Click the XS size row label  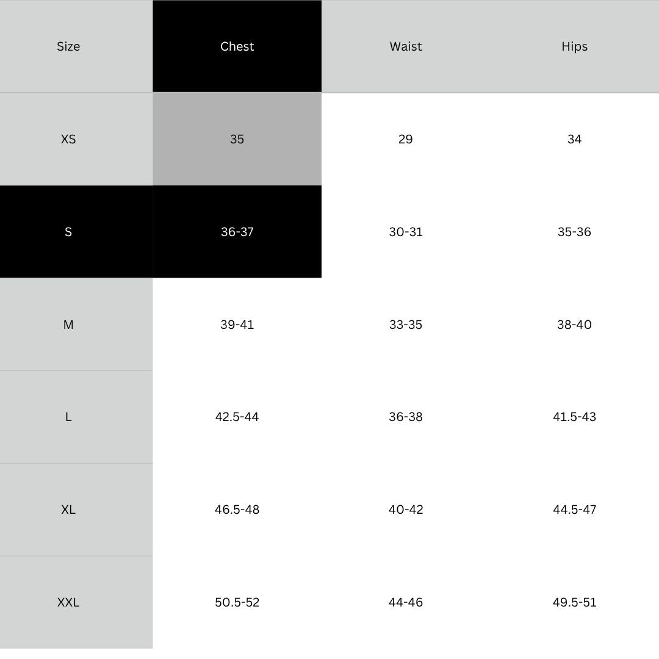tap(68, 139)
